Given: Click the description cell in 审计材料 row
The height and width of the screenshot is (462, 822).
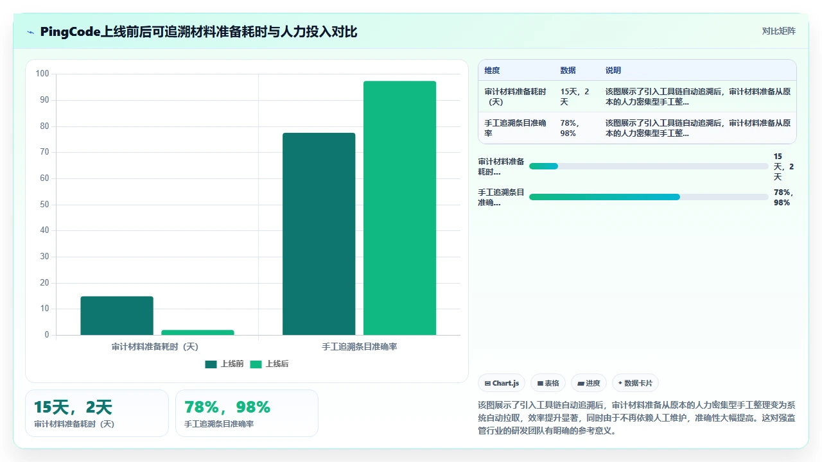Looking at the screenshot, I should pos(698,97).
